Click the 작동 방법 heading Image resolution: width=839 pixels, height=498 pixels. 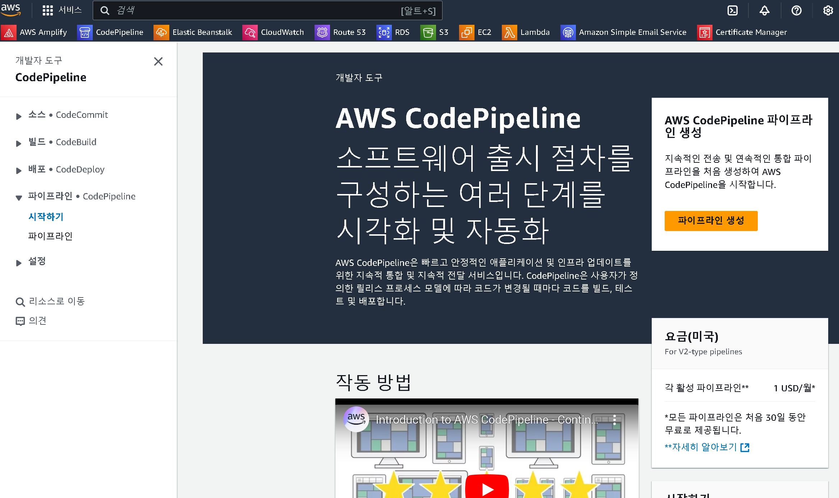point(373,382)
